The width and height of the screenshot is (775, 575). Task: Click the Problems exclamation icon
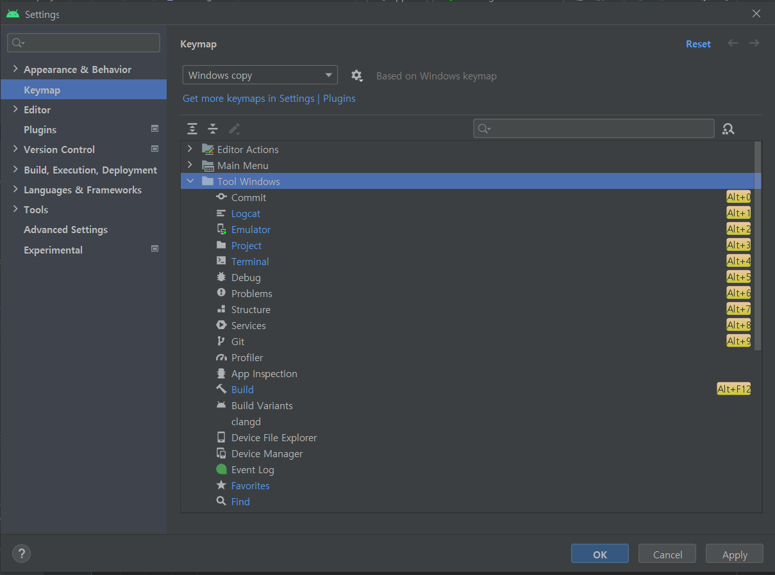coord(221,293)
